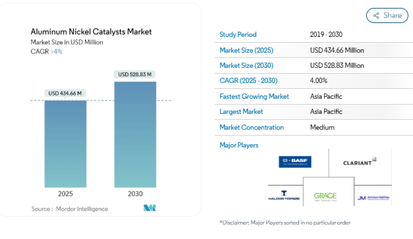Click the Clariant logo

click(360, 162)
